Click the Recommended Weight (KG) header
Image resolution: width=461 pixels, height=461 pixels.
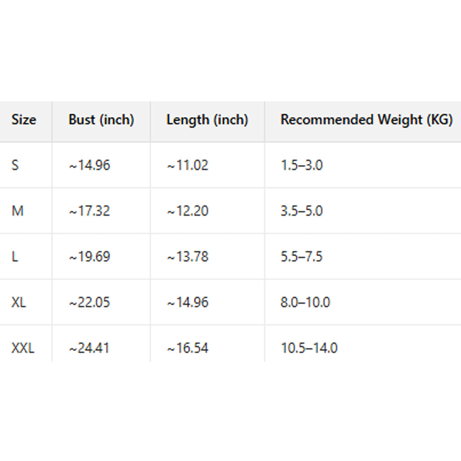coord(366,120)
